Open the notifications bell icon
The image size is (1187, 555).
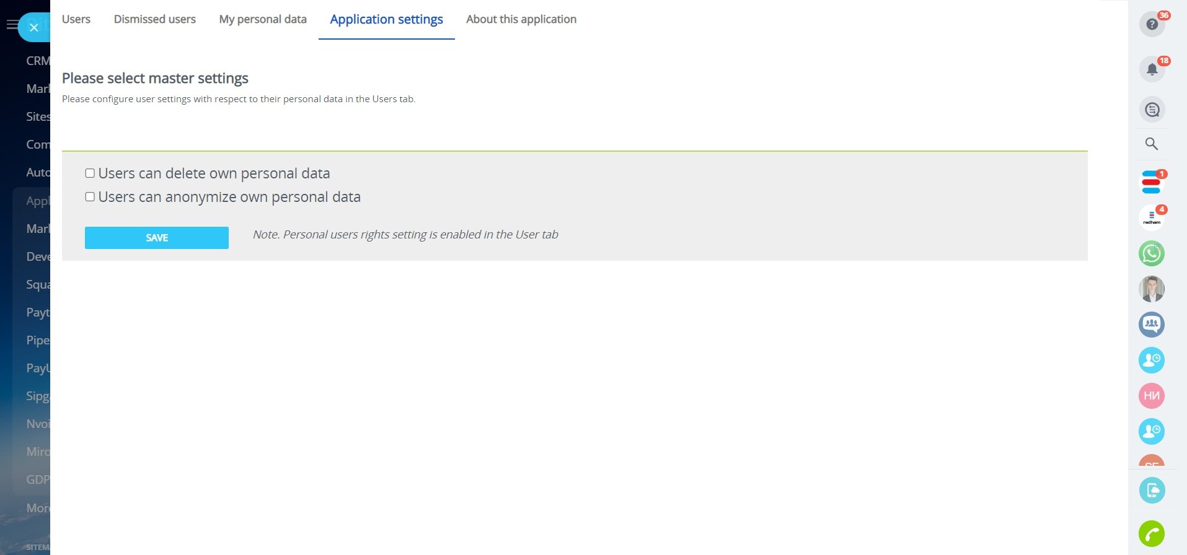click(x=1152, y=69)
